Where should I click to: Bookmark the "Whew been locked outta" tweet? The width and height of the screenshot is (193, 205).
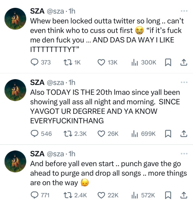168,62
